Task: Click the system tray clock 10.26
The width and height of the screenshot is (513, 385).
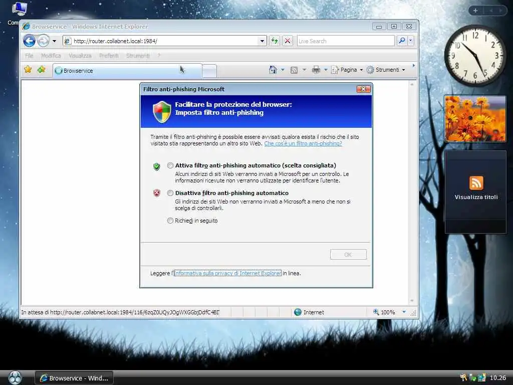Action: [497, 378]
